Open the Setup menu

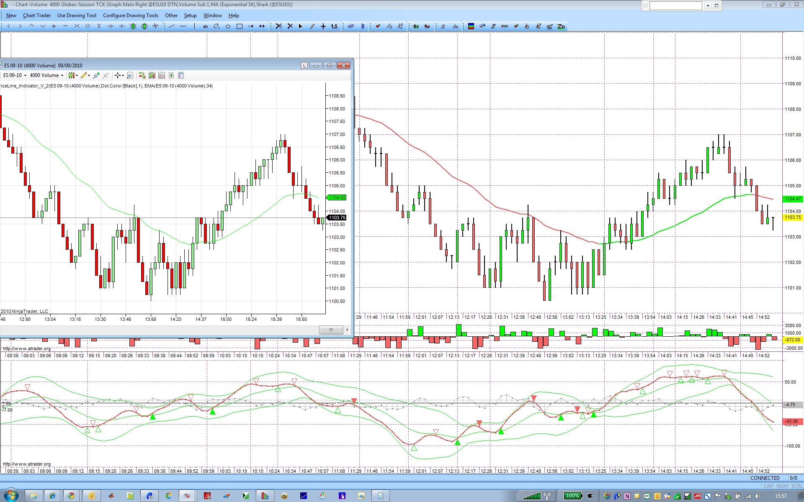191,15
